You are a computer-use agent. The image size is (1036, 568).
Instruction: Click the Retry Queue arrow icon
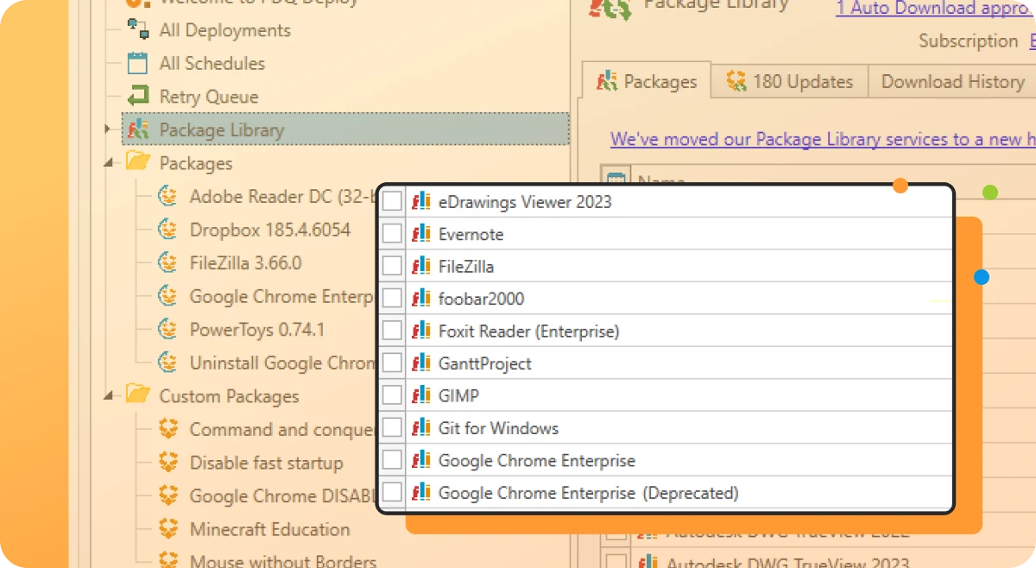pyautogui.click(x=137, y=96)
